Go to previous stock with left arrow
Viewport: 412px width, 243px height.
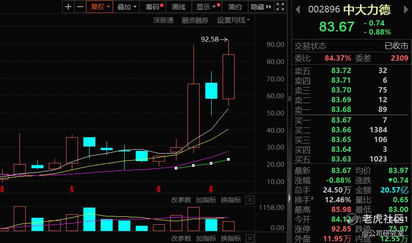click(298, 10)
